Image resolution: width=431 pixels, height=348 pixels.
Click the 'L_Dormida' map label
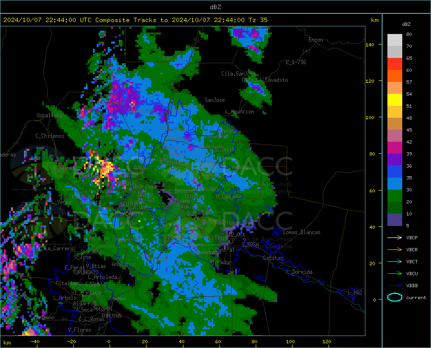(299, 272)
